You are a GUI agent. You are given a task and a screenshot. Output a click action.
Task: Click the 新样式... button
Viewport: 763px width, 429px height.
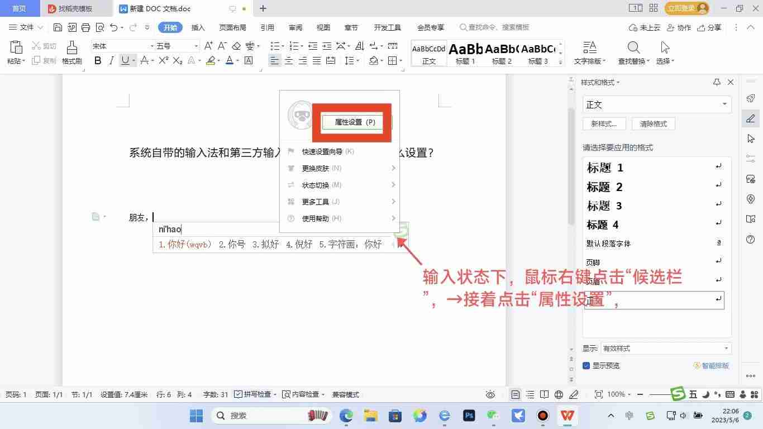tap(604, 124)
